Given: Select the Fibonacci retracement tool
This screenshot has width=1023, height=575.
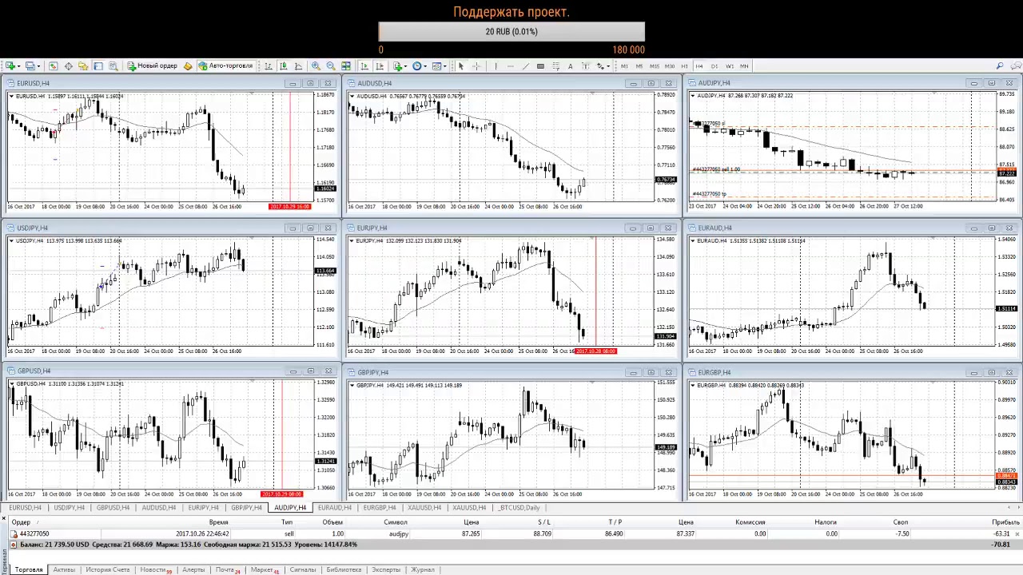Looking at the screenshot, I should tap(556, 65).
